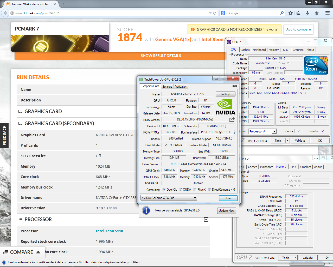333x267 pixels.
Task: Click the GPU-Z Close button
Action: (228, 198)
